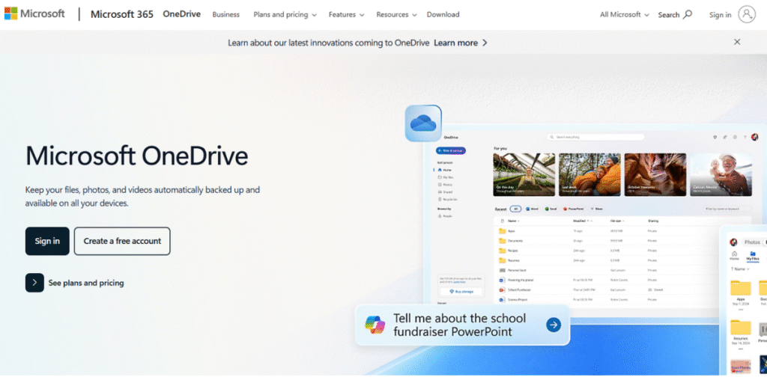Image resolution: width=767 pixels, height=383 pixels.
Task: Expand the Resources dropdown menu
Action: 396,15
